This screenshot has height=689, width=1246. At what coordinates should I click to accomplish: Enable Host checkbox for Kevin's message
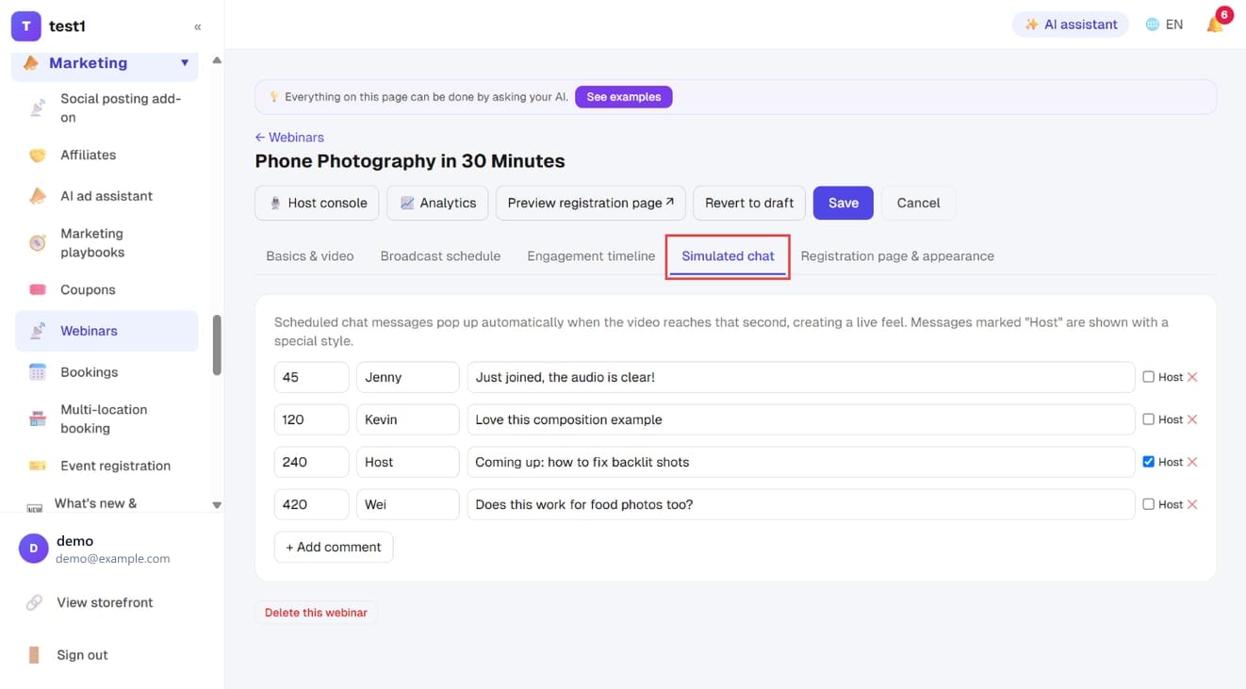(x=1148, y=419)
